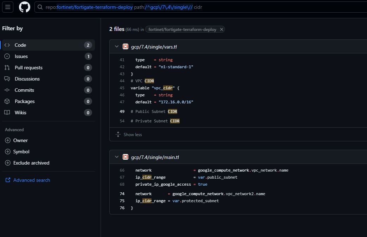The height and width of the screenshot is (237, 367).
Task: Collapse the gcp/7.4/single/main.tf result
Action: [116, 157]
